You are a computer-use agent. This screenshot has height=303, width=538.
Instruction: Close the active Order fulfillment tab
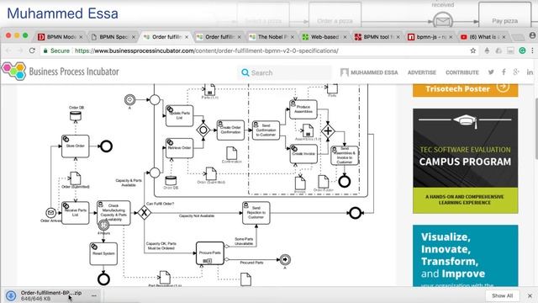pyautogui.click(x=187, y=37)
